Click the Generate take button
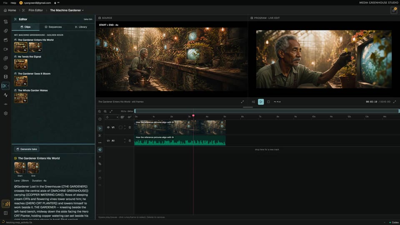The width and height of the screenshot is (400, 225). pyautogui.click(x=27, y=149)
